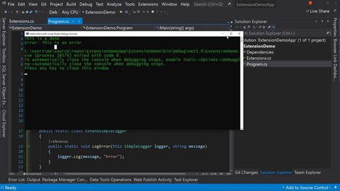Click the split editor icon above scrollbar
This screenshot has height=191, width=340.
[x=231, y=27]
